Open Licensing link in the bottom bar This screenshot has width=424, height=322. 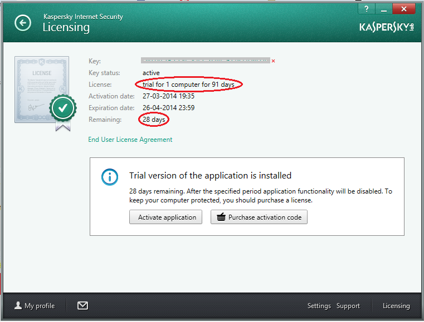pyautogui.click(x=396, y=306)
